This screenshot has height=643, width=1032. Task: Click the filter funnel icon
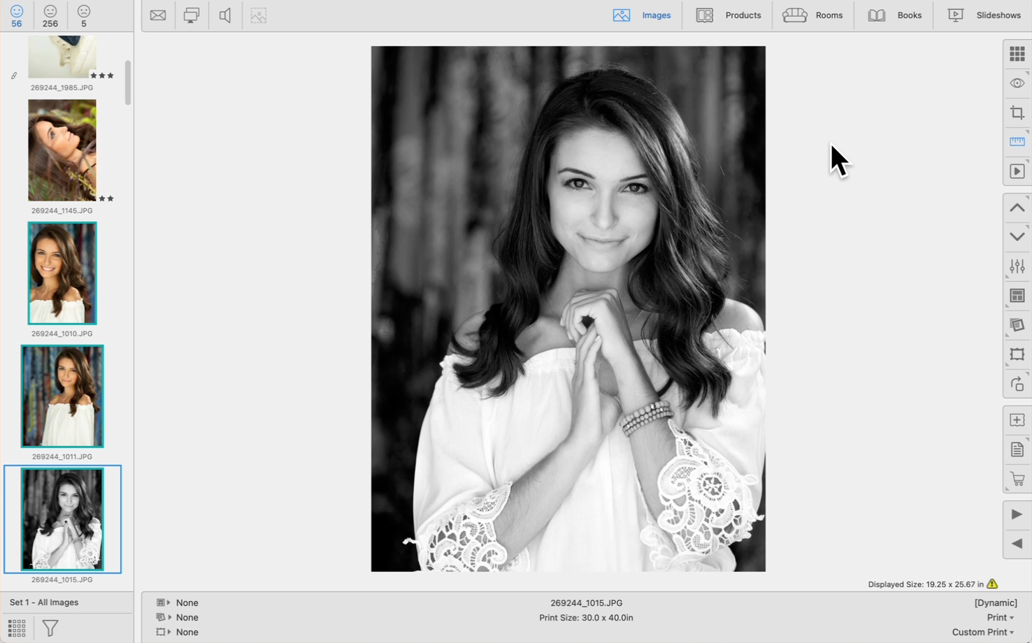[50, 628]
